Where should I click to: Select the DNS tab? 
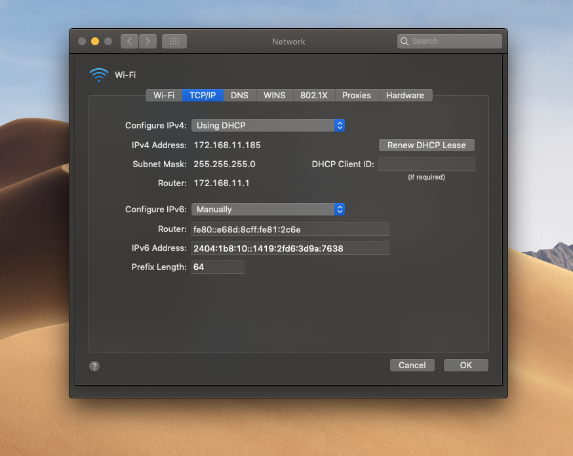(x=239, y=95)
